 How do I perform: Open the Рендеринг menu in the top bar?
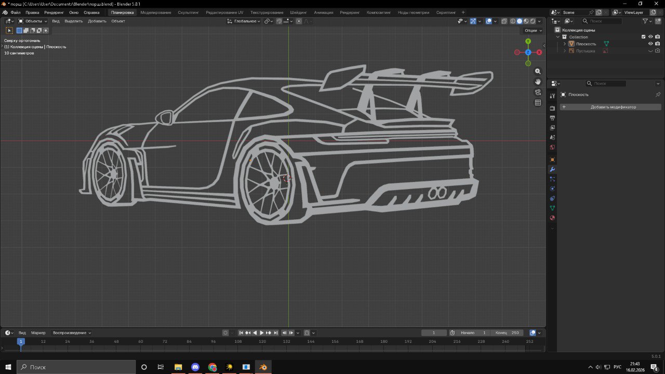[x=55, y=12]
